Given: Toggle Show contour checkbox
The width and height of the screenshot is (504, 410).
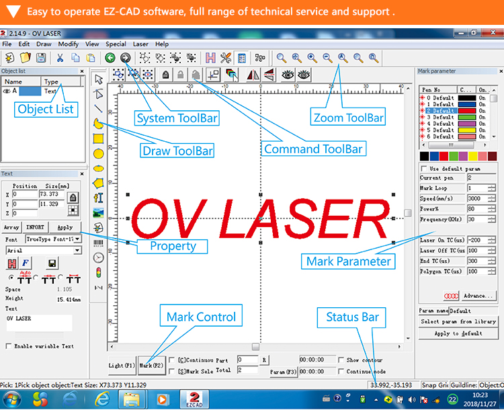Looking at the screenshot, I should click(x=341, y=360).
